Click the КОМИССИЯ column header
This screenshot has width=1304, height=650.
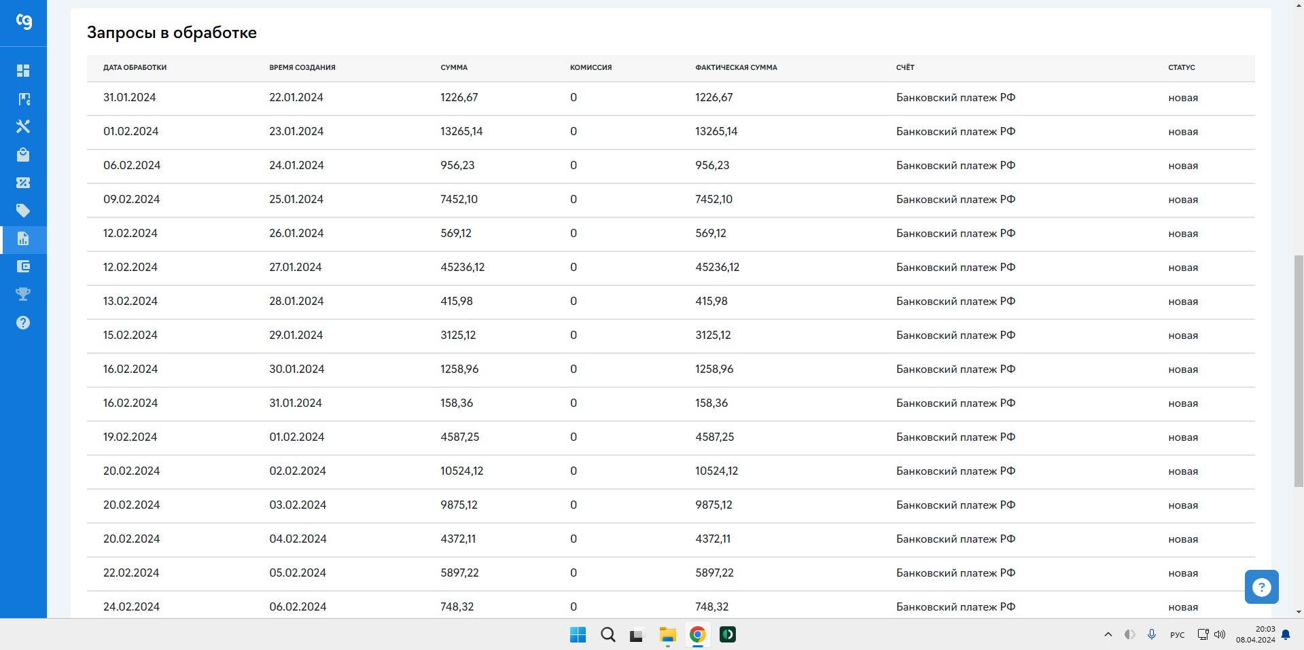pos(591,67)
